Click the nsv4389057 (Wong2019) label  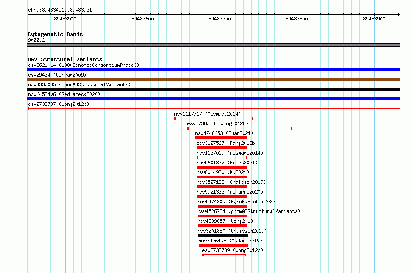(226, 221)
